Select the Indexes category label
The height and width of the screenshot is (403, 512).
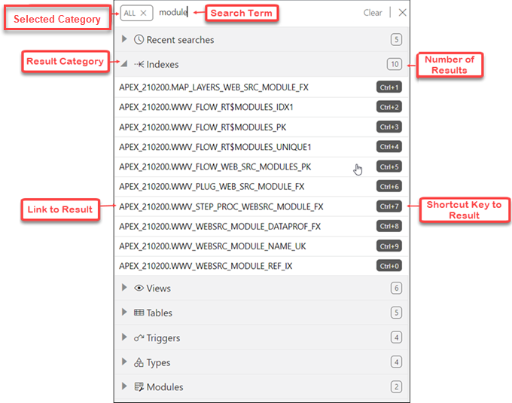[163, 64]
